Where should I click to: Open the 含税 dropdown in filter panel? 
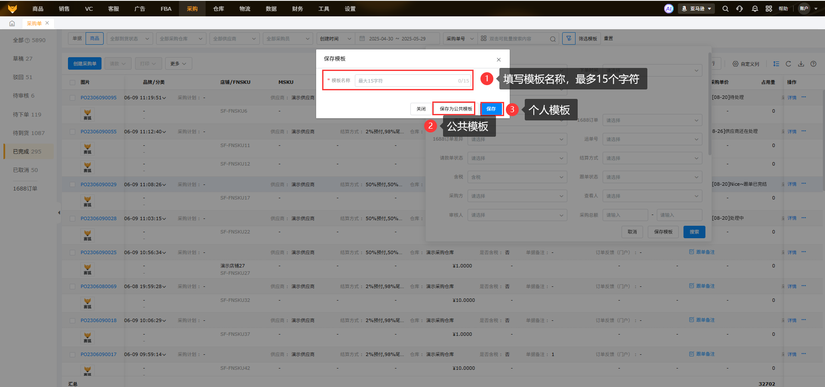[x=517, y=177]
